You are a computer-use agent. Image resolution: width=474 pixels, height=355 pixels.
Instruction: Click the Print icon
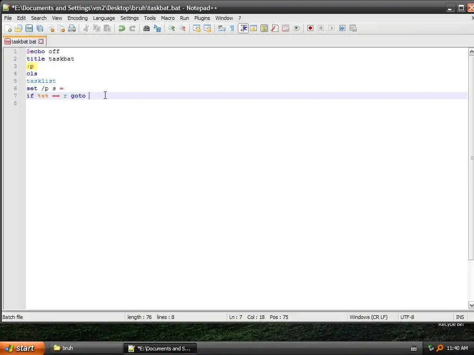click(72, 28)
